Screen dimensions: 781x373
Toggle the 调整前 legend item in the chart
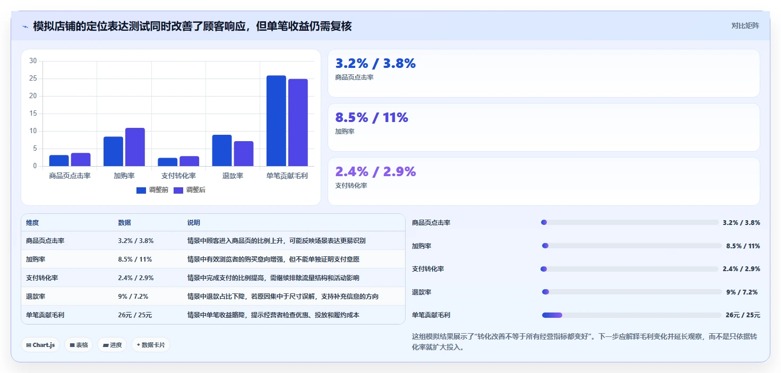coord(152,190)
